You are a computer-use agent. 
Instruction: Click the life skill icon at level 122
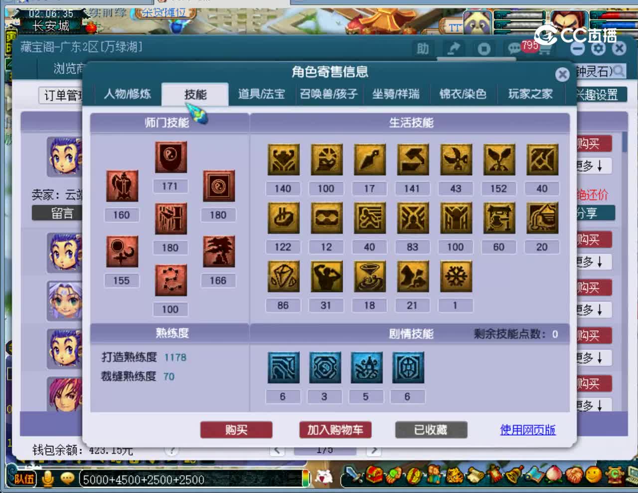(x=283, y=218)
